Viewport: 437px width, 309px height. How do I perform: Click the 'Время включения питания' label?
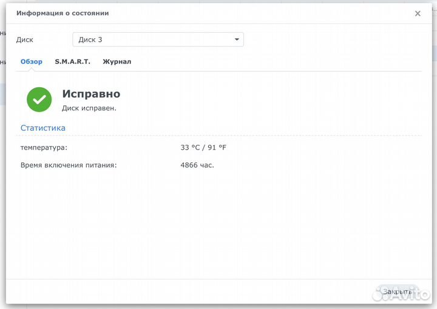point(68,165)
